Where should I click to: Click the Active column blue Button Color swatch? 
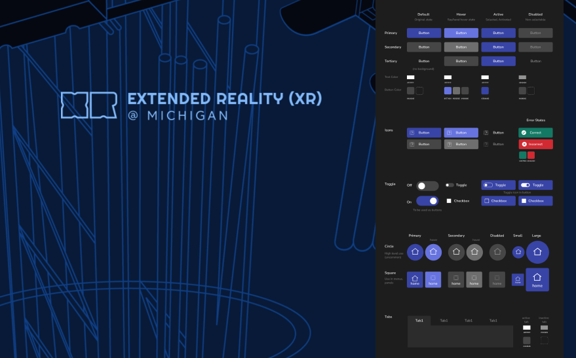click(485, 90)
